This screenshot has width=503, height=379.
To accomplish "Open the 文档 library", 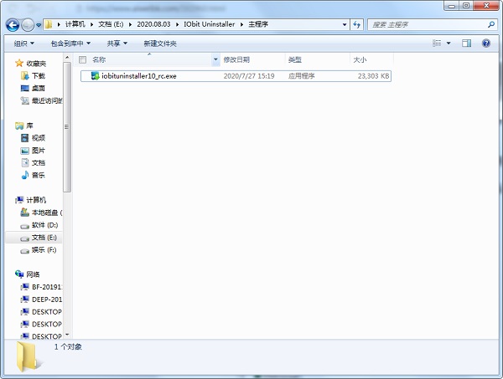I will (39, 163).
